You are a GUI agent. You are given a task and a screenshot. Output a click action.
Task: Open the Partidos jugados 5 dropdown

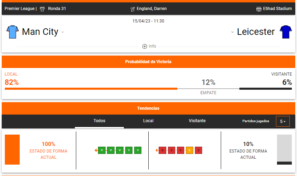point(283,121)
